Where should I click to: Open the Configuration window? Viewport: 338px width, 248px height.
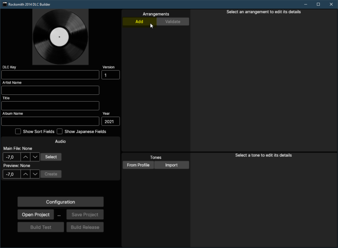[61, 202]
